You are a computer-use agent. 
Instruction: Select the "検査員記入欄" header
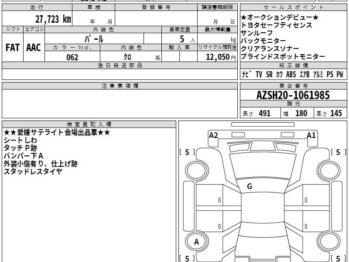89,124
